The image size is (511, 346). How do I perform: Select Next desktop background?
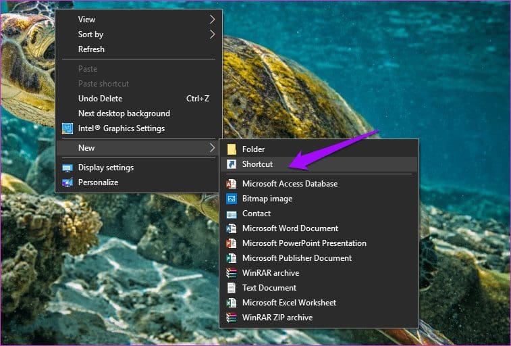click(139, 114)
